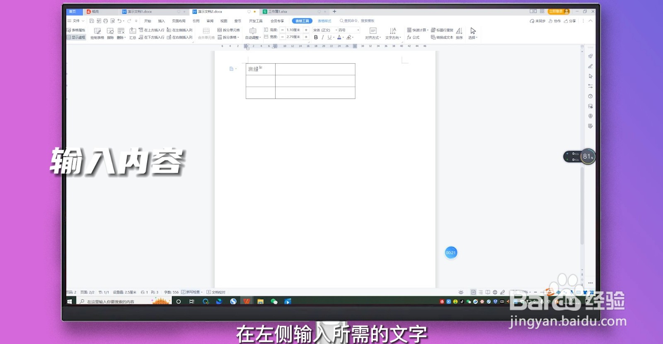Toggle Spell Check (拼写检查) in status bar
The width and height of the screenshot is (663, 344).
[x=191, y=292]
